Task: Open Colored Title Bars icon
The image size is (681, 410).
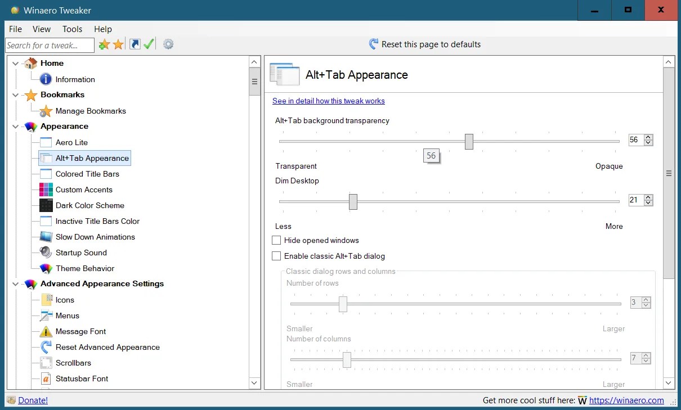Action: (46, 174)
